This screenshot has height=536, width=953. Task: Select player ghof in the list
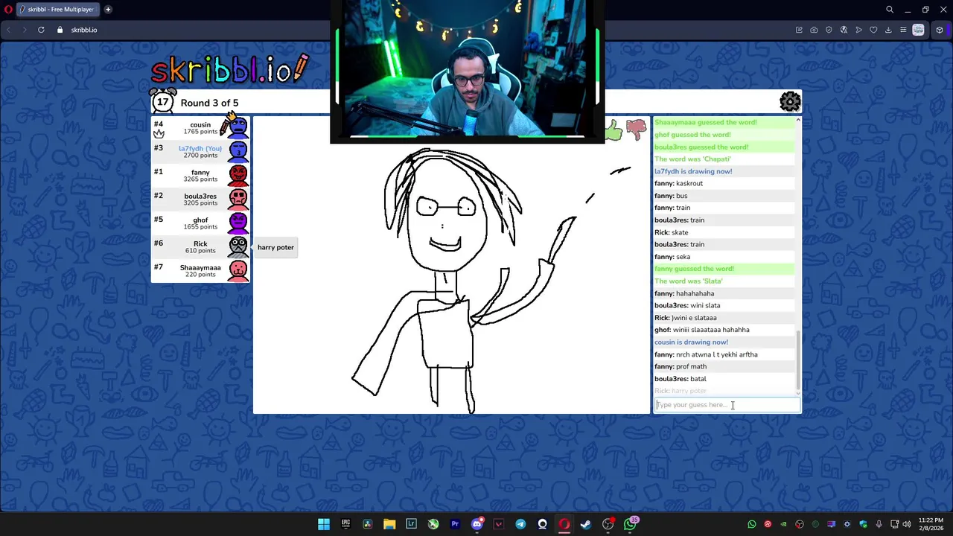pos(200,223)
